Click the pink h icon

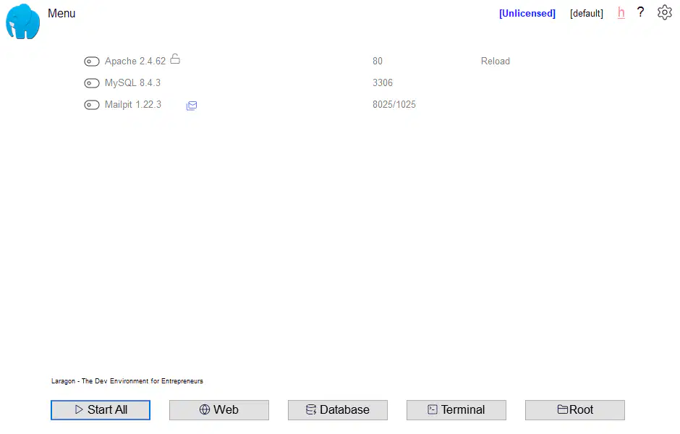click(621, 12)
